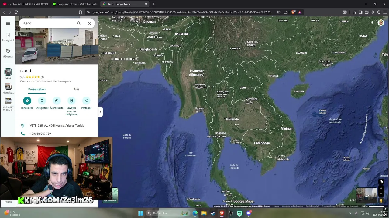Switch to the Présentation tab
The height and width of the screenshot is (218, 389).
(37, 89)
